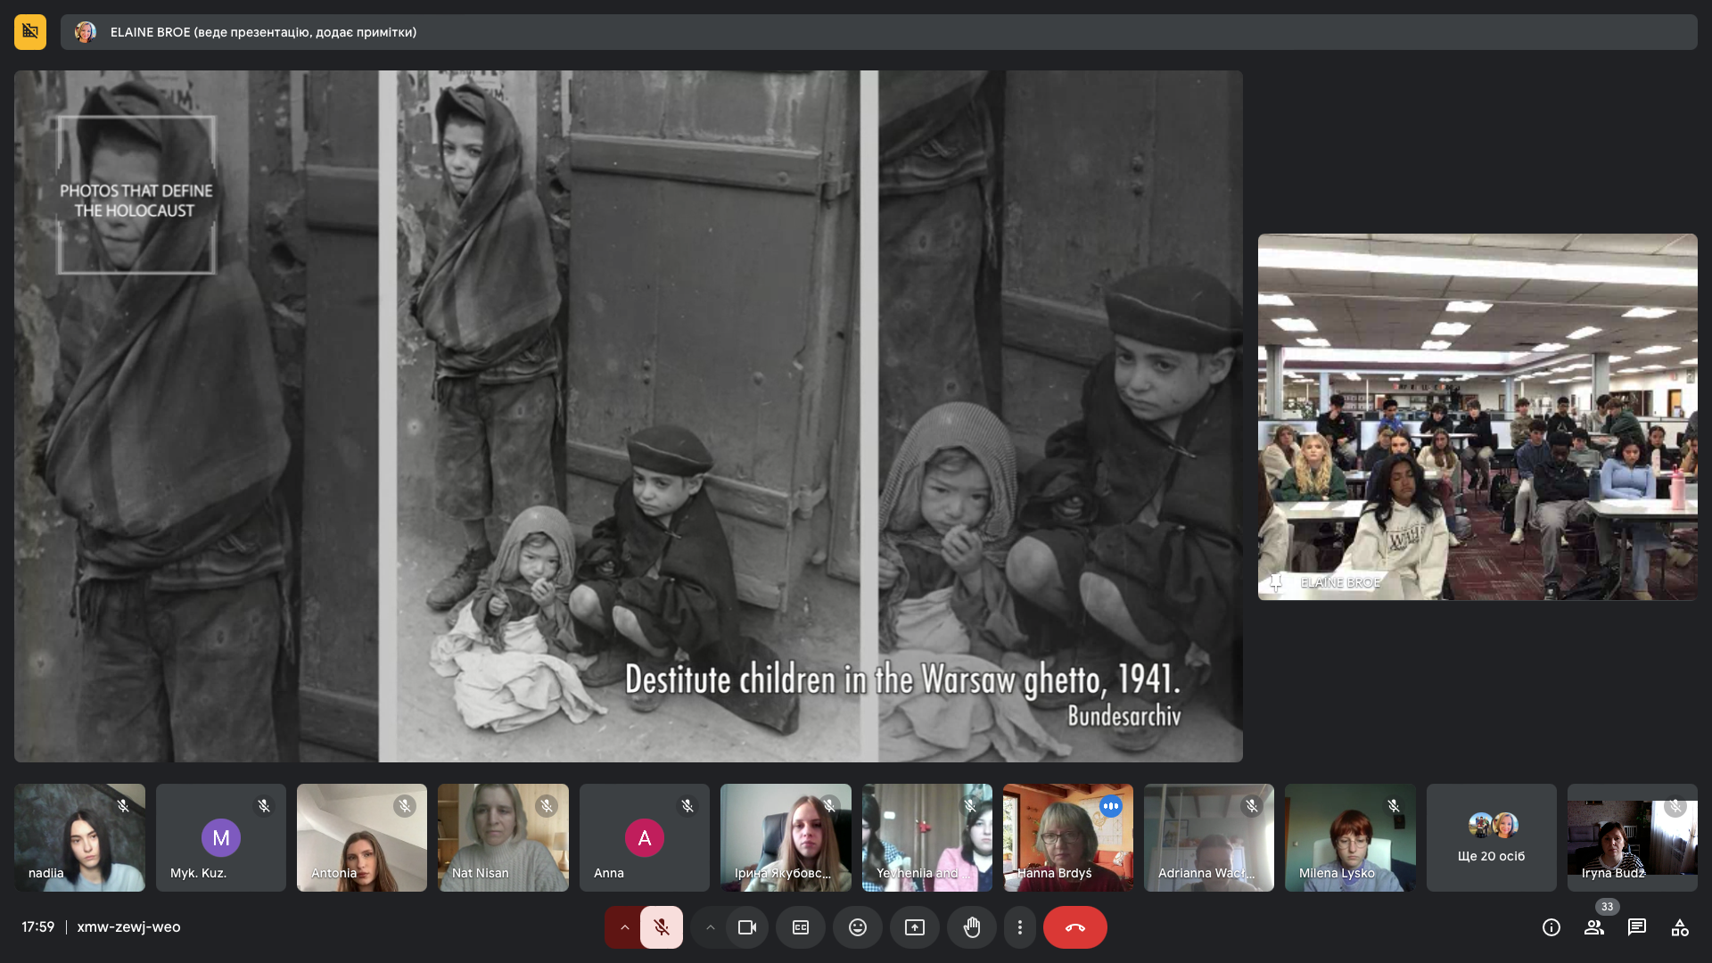
Task: Click muted mic icon on Nat Nisan tile
Action: pyautogui.click(x=547, y=806)
